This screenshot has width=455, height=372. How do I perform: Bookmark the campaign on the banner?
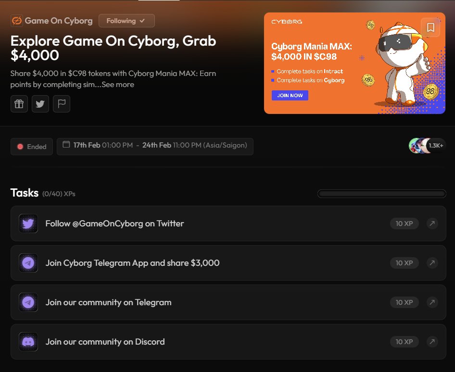click(x=430, y=27)
